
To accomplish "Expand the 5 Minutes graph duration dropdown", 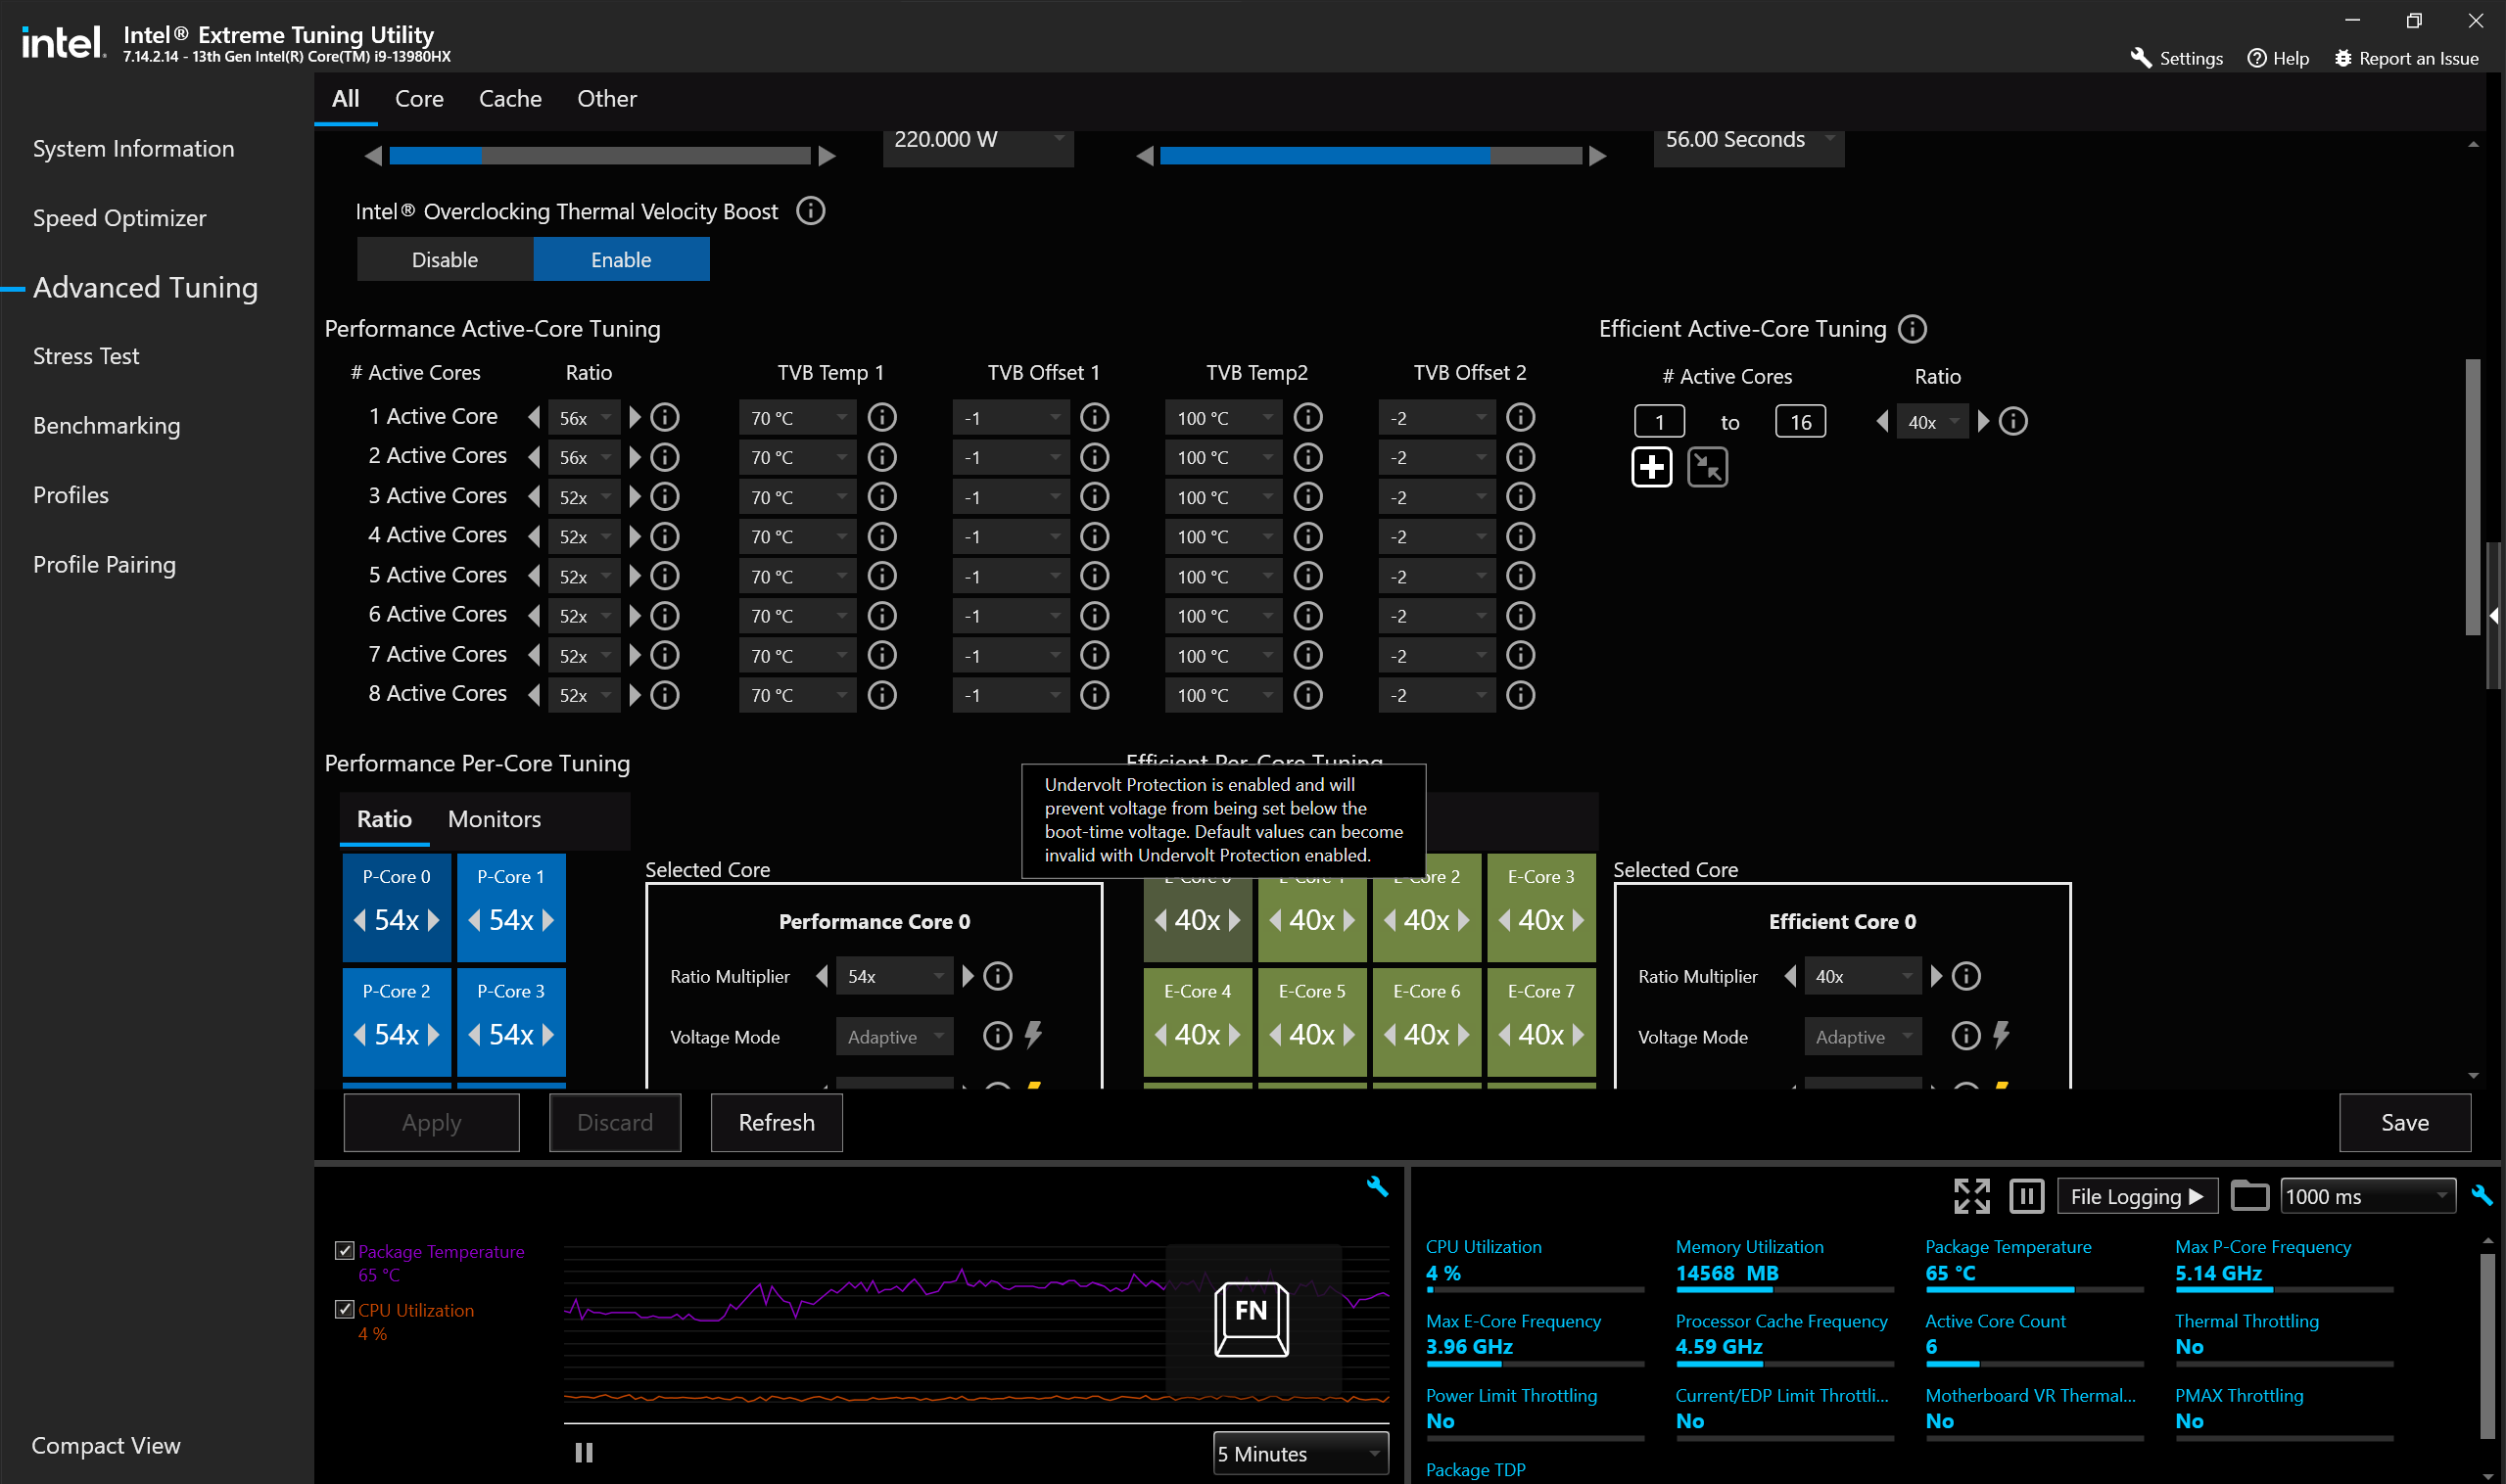I will (1300, 1454).
